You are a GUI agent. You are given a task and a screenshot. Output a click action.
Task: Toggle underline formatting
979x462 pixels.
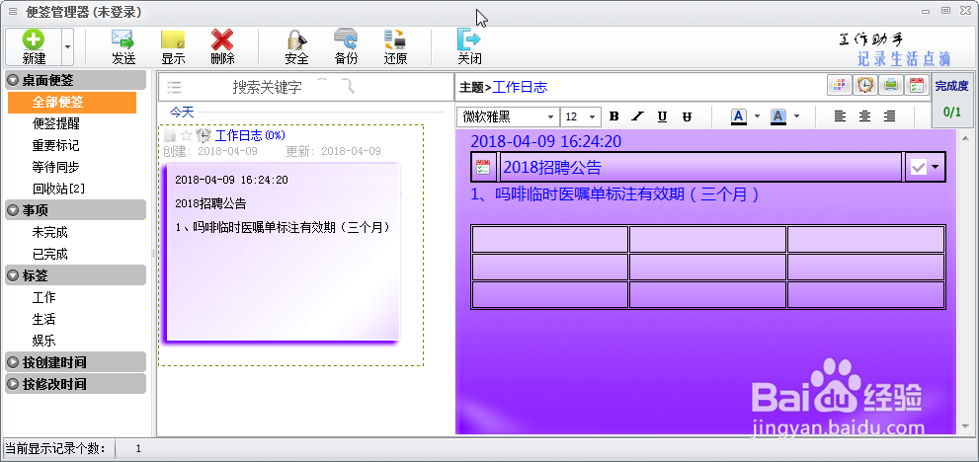click(x=663, y=116)
